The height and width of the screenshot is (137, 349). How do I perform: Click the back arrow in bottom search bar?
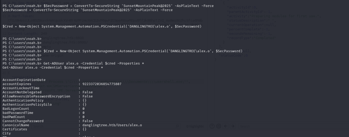(x=226, y=126)
